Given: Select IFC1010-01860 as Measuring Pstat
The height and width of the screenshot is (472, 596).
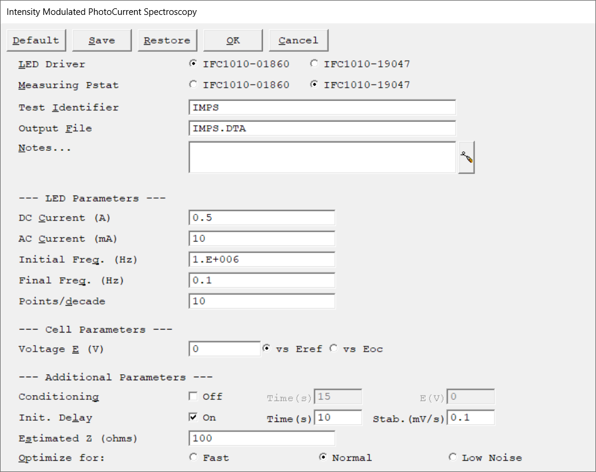Looking at the screenshot, I should tap(193, 85).
